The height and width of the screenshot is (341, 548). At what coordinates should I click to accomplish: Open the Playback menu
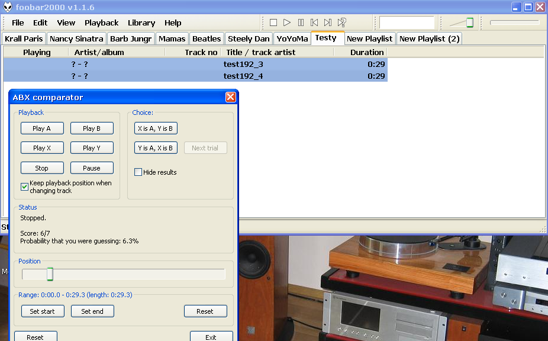[101, 22]
